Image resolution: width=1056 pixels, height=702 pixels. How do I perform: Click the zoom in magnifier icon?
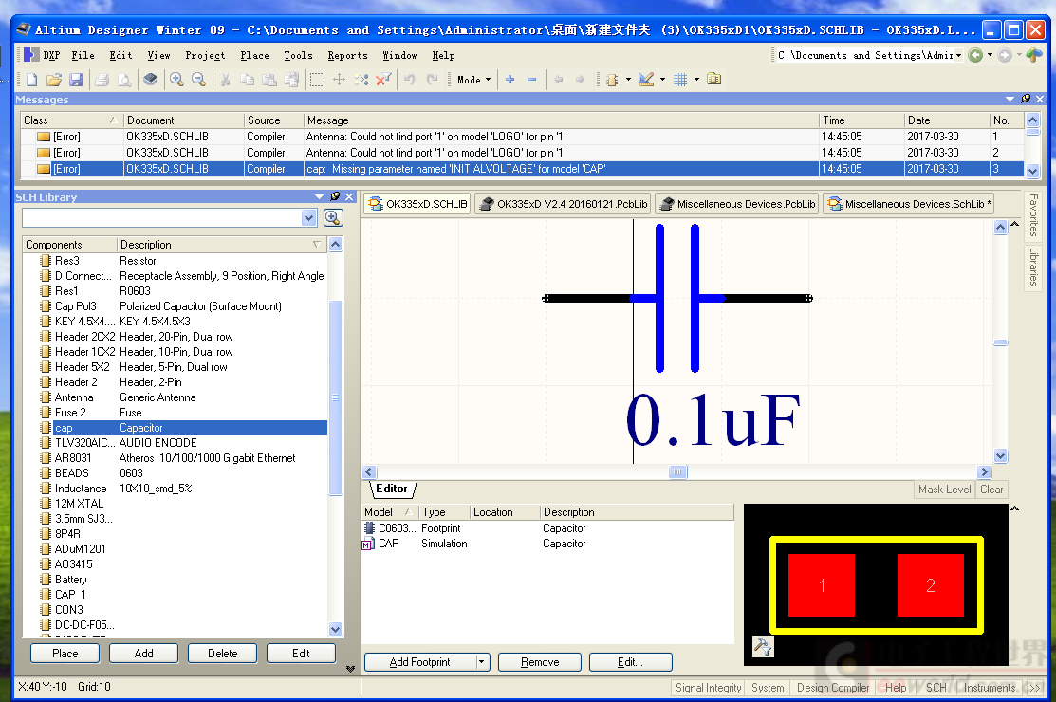177,80
